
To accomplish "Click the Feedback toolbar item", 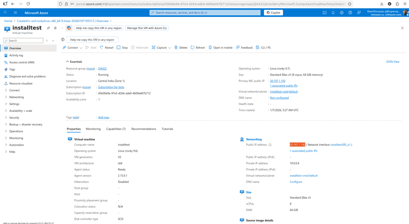I will pyautogui.click(x=244, y=47).
